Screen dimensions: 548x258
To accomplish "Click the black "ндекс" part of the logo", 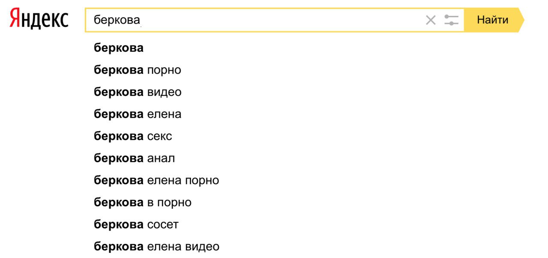I will [x=46, y=21].
